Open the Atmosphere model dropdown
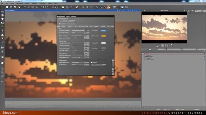 tap(67, 21)
